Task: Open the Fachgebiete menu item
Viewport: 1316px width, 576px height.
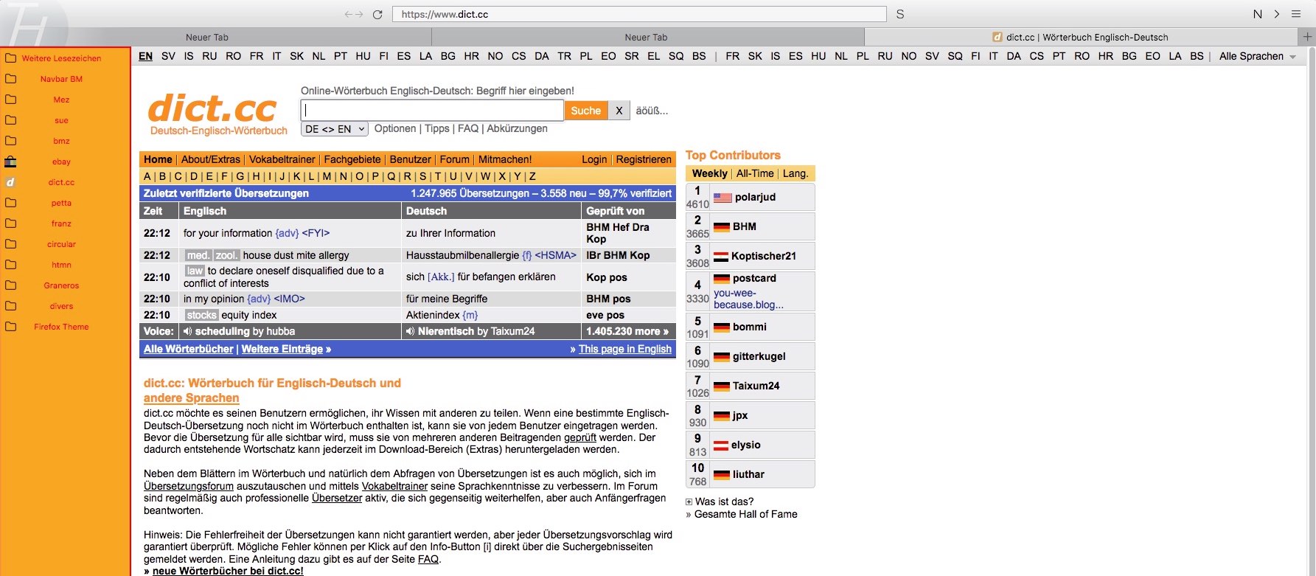Action: (352, 159)
